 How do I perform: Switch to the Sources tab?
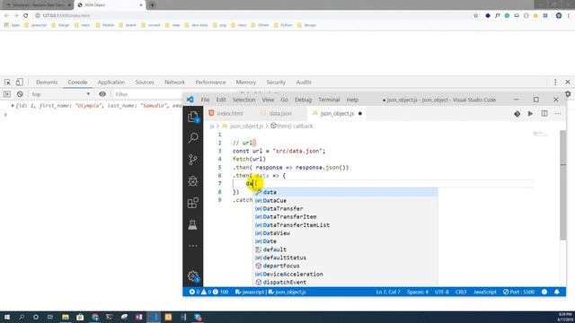pyautogui.click(x=145, y=82)
